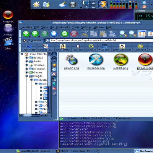Open the Pheonix desktop icon
Image resolution: width=153 pixels, height=153 pixels.
point(8,17)
